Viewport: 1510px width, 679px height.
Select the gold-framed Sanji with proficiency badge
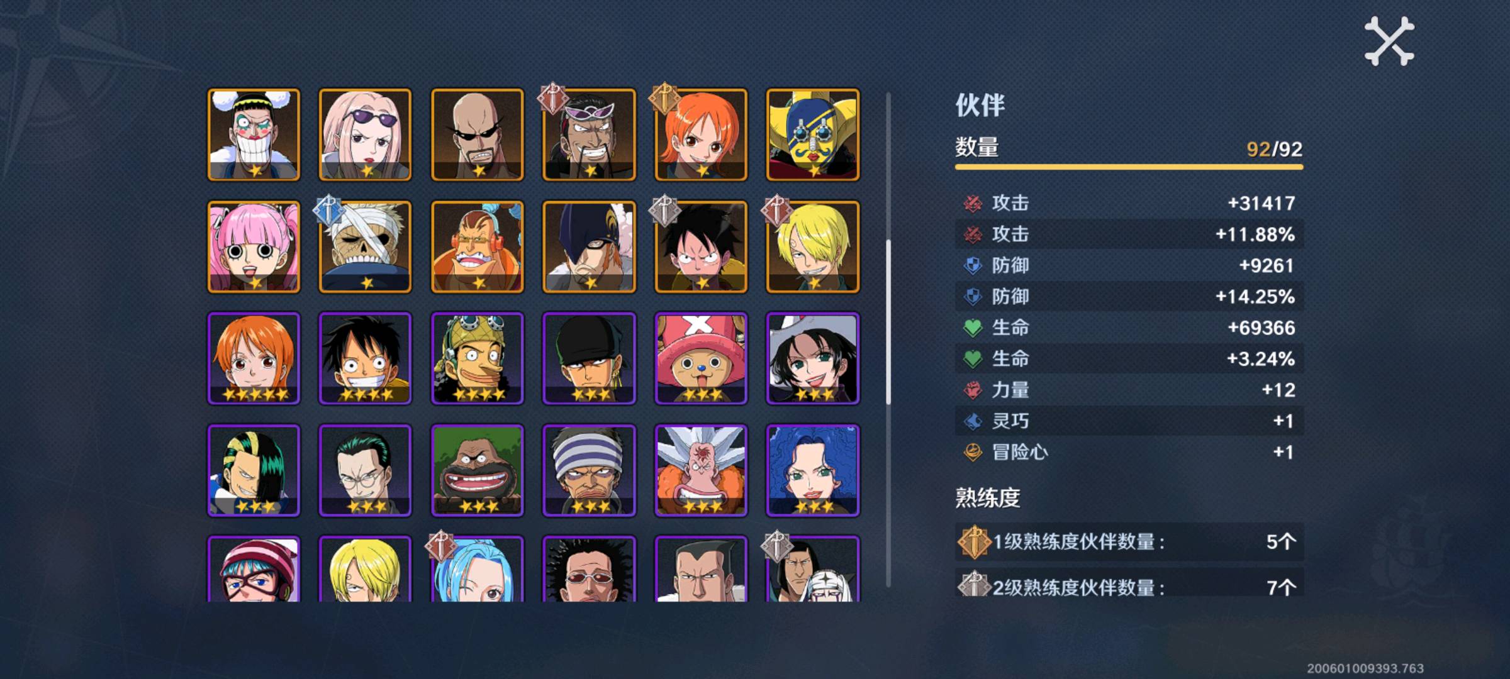[x=813, y=246]
